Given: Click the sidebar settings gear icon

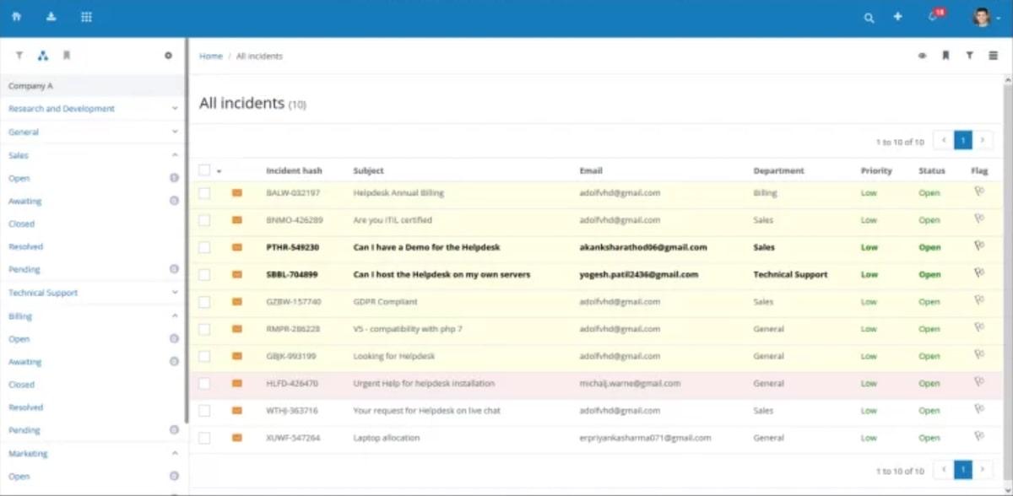Looking at the screenshot, I should tap(168, 56).
